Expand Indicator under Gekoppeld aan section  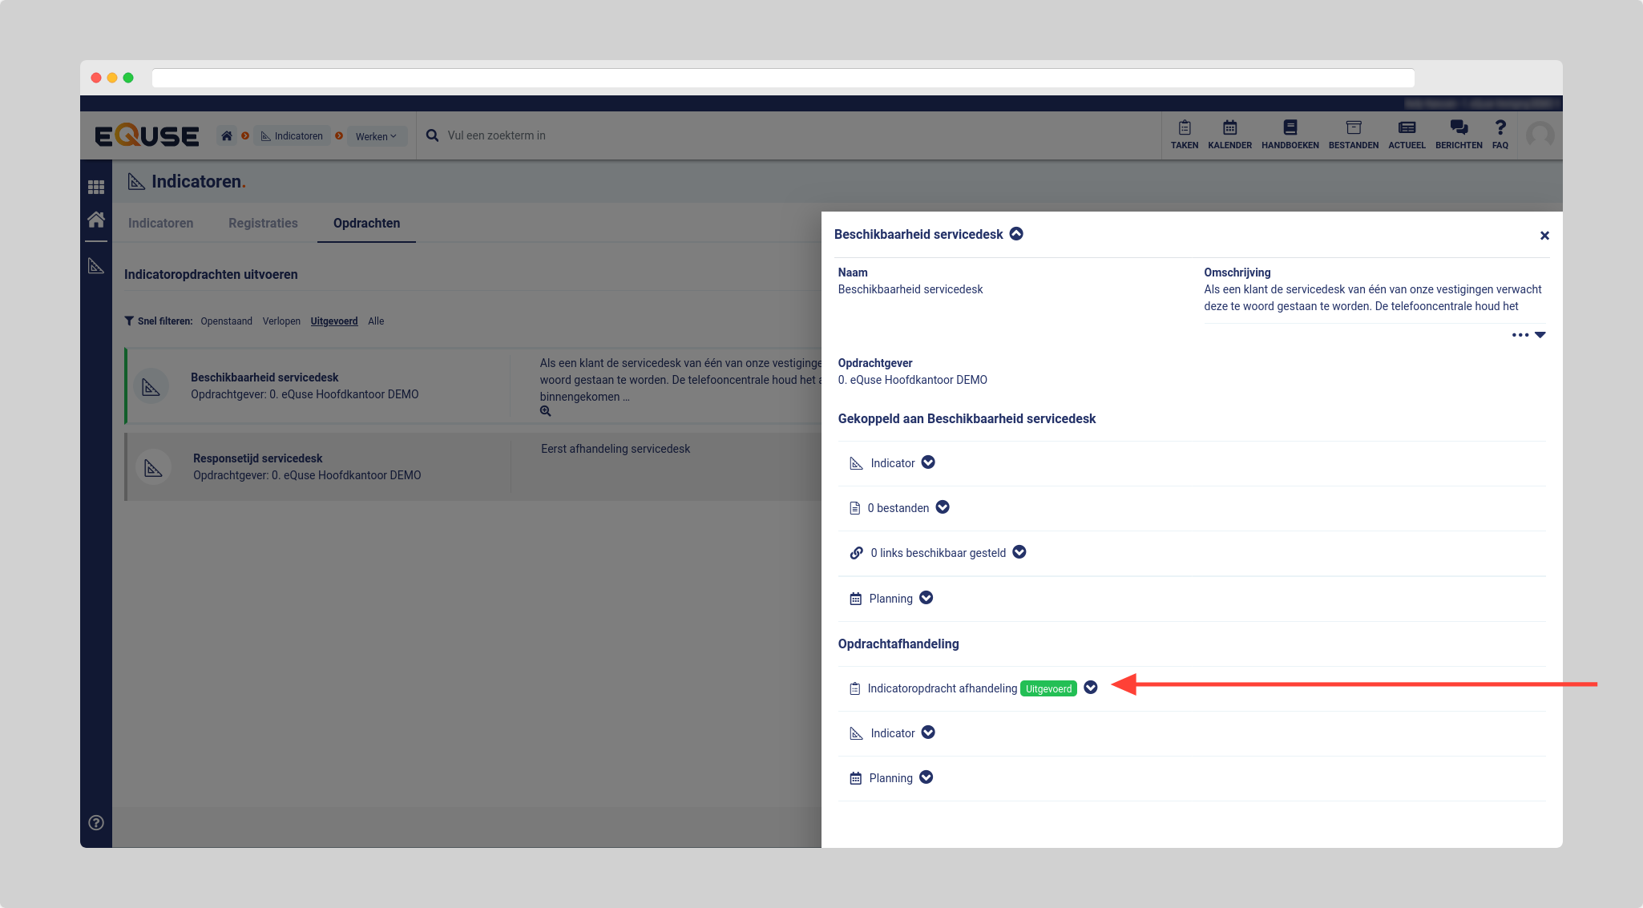pos(928,462)
